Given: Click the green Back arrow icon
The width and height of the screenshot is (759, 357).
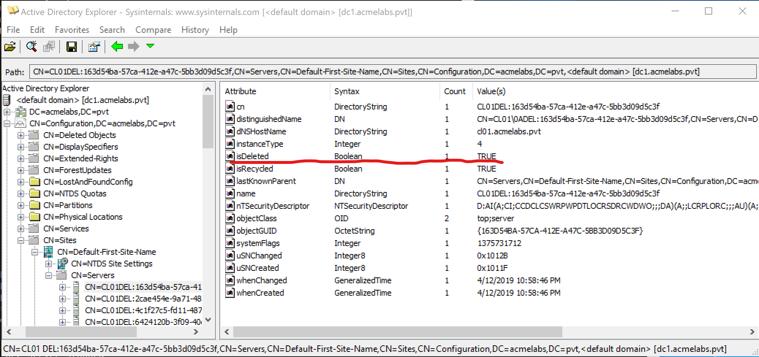Looking at the screenshot, I should click(117, 47).
